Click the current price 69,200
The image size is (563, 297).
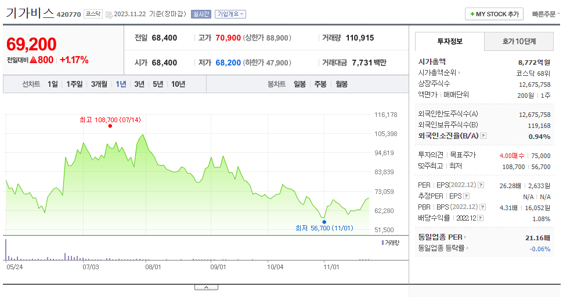tap(31, 45)
